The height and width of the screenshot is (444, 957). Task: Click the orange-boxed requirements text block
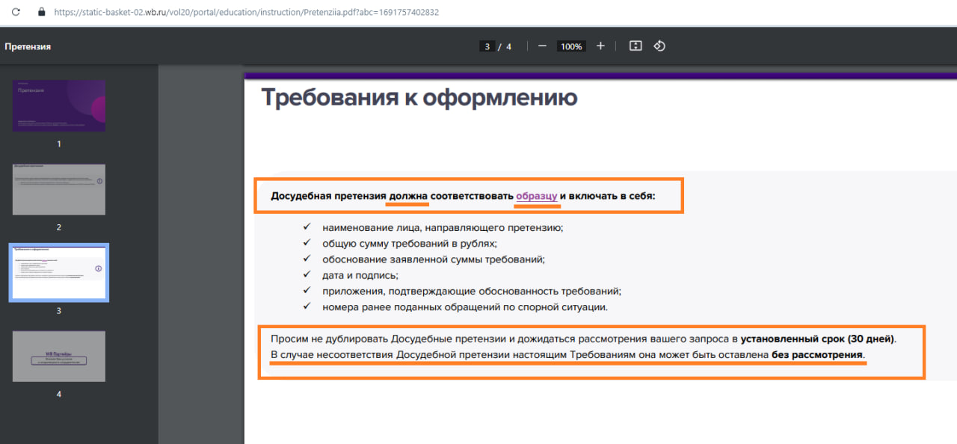pyautogui.click(x=470, y=196)
